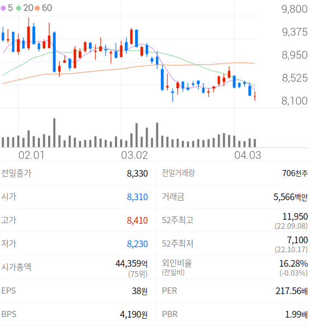Image resolution: width=309 pixels, height=326 pixels.
Task: Click the green 20-day moving average dot
Action: [18, 8]
